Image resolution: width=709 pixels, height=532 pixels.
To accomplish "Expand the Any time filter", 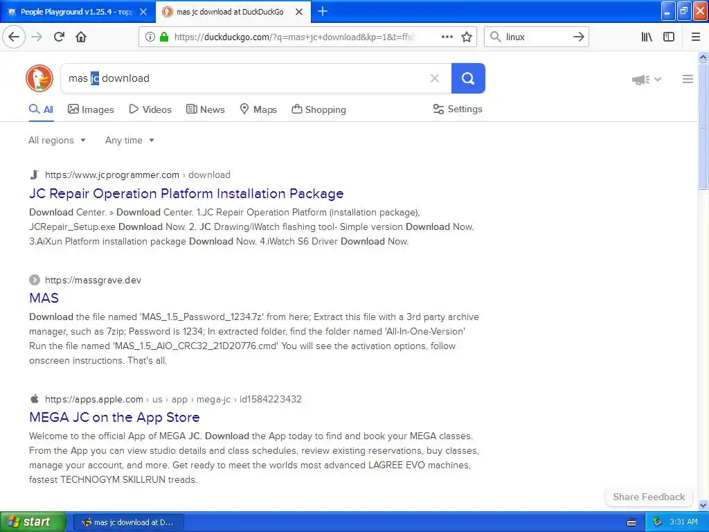I will [x=129, y=140].
